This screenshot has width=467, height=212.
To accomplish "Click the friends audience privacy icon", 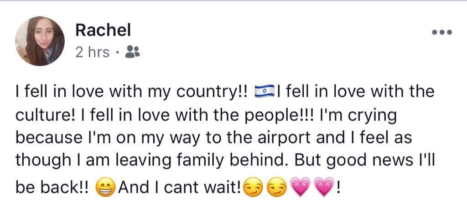I will coord(132,52).
